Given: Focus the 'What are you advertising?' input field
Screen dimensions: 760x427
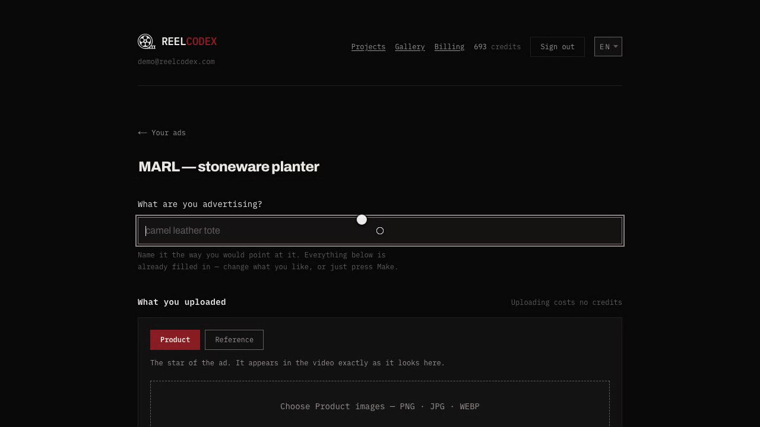Looking at the screenshot, I should [x=380, y=231].
